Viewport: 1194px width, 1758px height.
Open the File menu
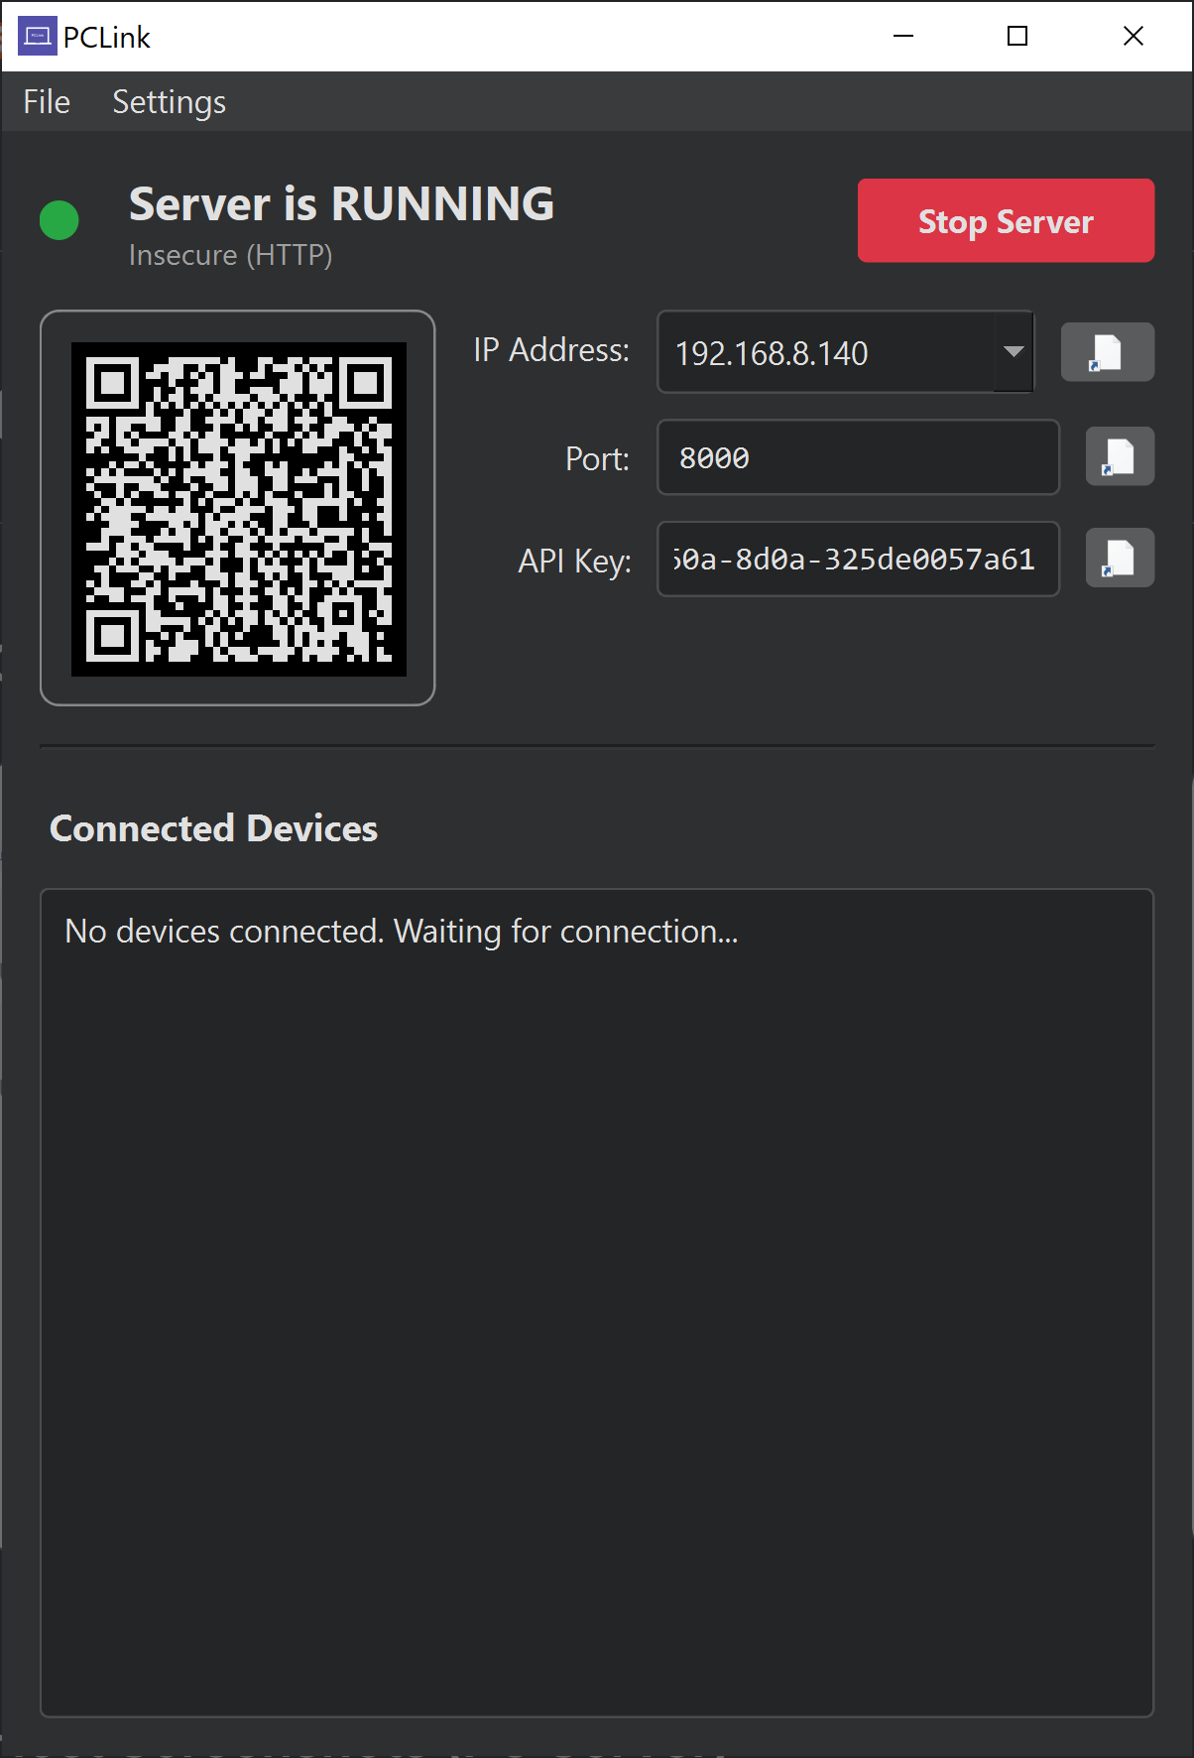47,102
